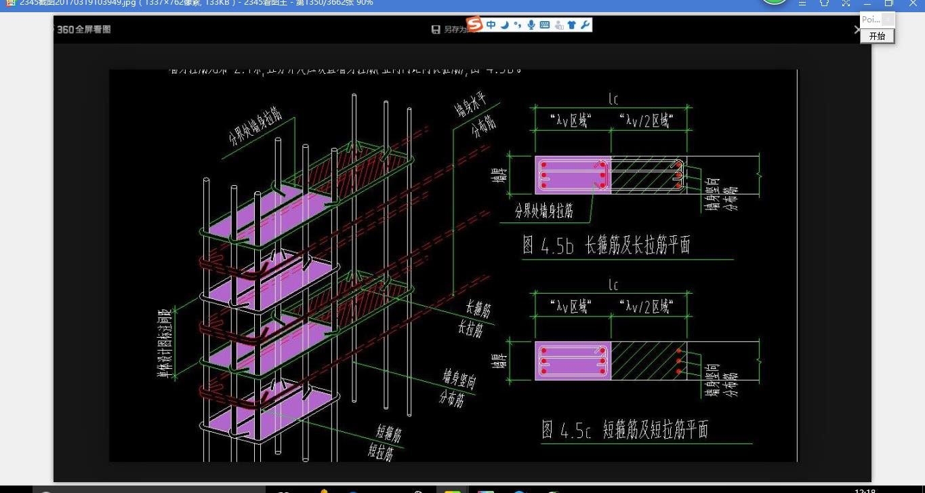Viewport: 925px width, 493px height.
Task: Click the viewer title bar filename text
Action: (197, 3)
